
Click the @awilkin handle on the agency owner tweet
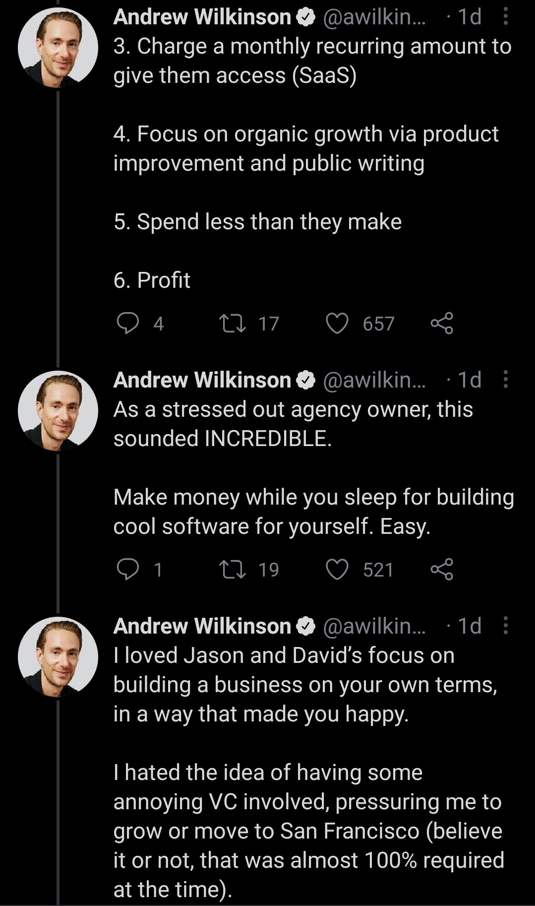[374, 380]
